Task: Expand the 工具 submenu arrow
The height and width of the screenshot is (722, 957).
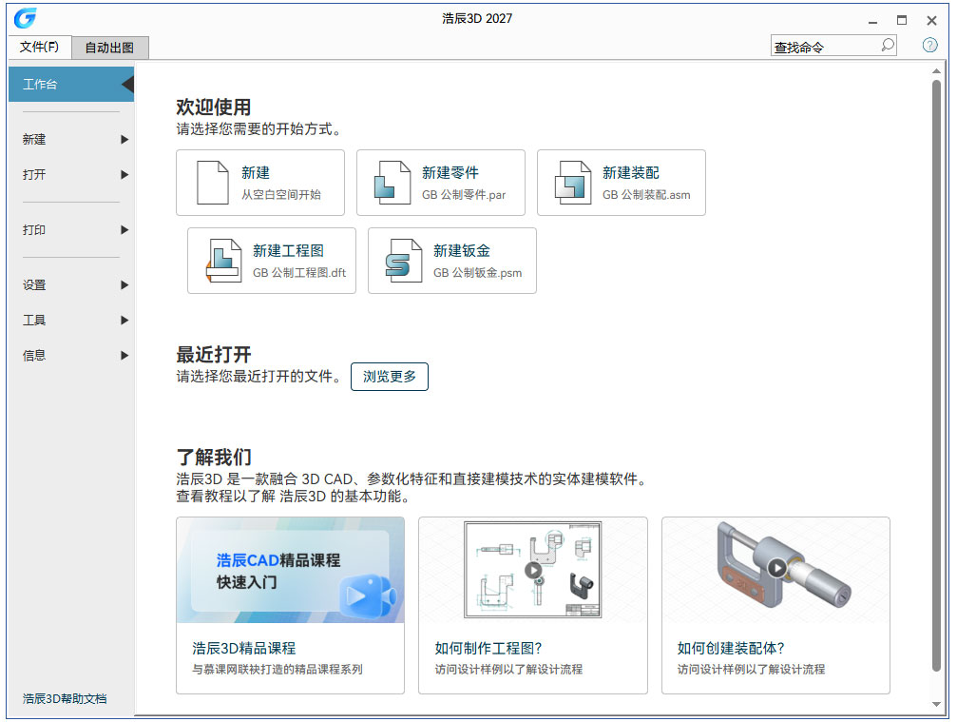Action: pyautogui.click(x=124, y=320)
